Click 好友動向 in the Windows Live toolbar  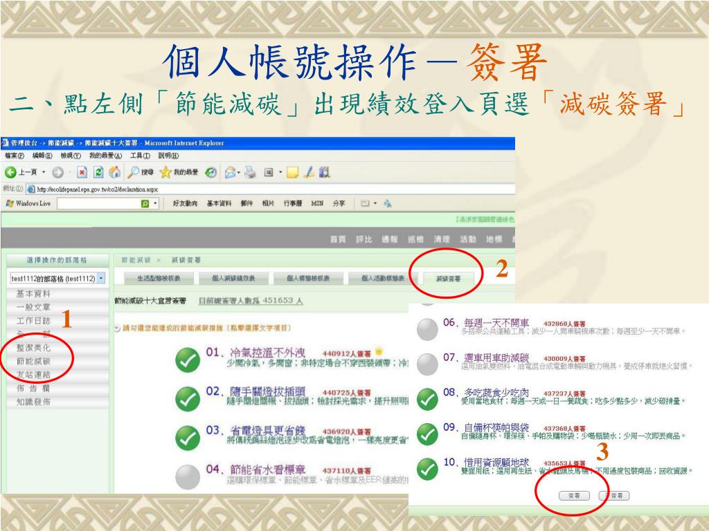tap(185, 204)
